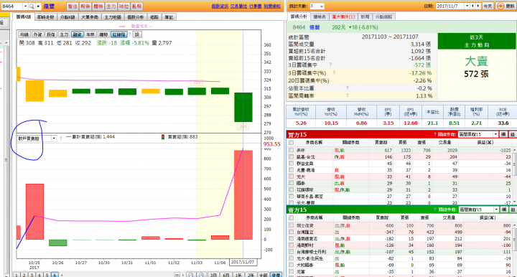Viewport: 517px width, 277px height.
Task: Click the 6月 chart period button
Action: tap(226, 275)
